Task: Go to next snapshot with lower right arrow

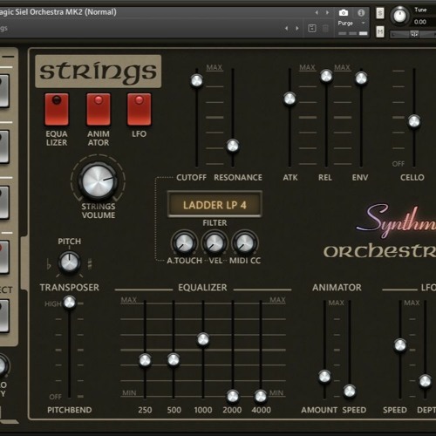Action: tap(297, 28)
